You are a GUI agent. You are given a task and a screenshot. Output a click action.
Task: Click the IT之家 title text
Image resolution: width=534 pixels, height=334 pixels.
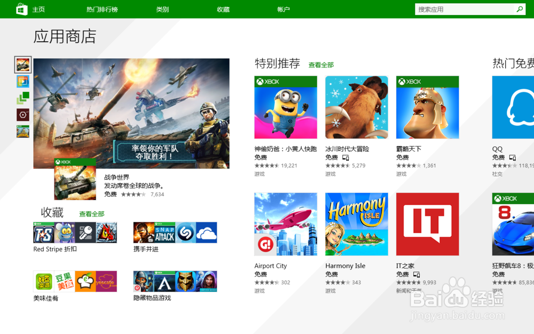pyautogui.click(x=405, y=266)
